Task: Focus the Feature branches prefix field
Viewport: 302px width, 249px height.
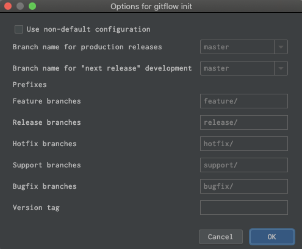Action: (244, 101)
